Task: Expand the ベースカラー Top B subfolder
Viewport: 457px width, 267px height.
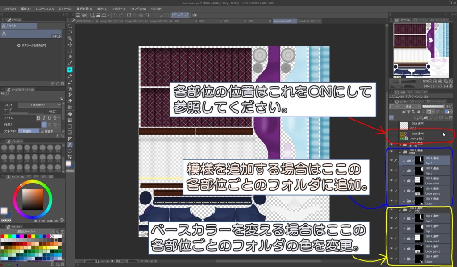Action: pyautogui.click(x=404, y=228)
